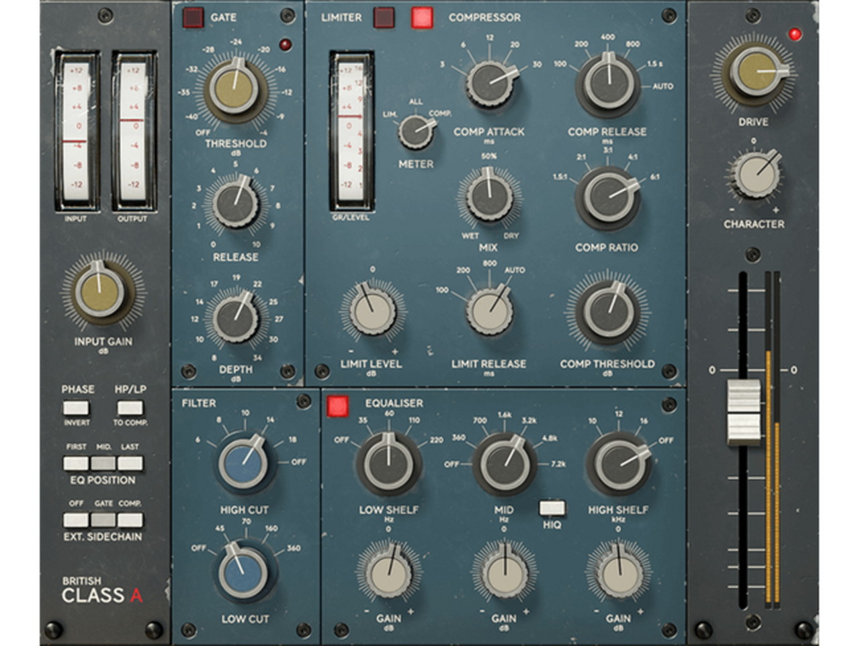Set EQ Position to First
Image resolution: width=860 pixels, height=646 pixels.
[76, 463]
